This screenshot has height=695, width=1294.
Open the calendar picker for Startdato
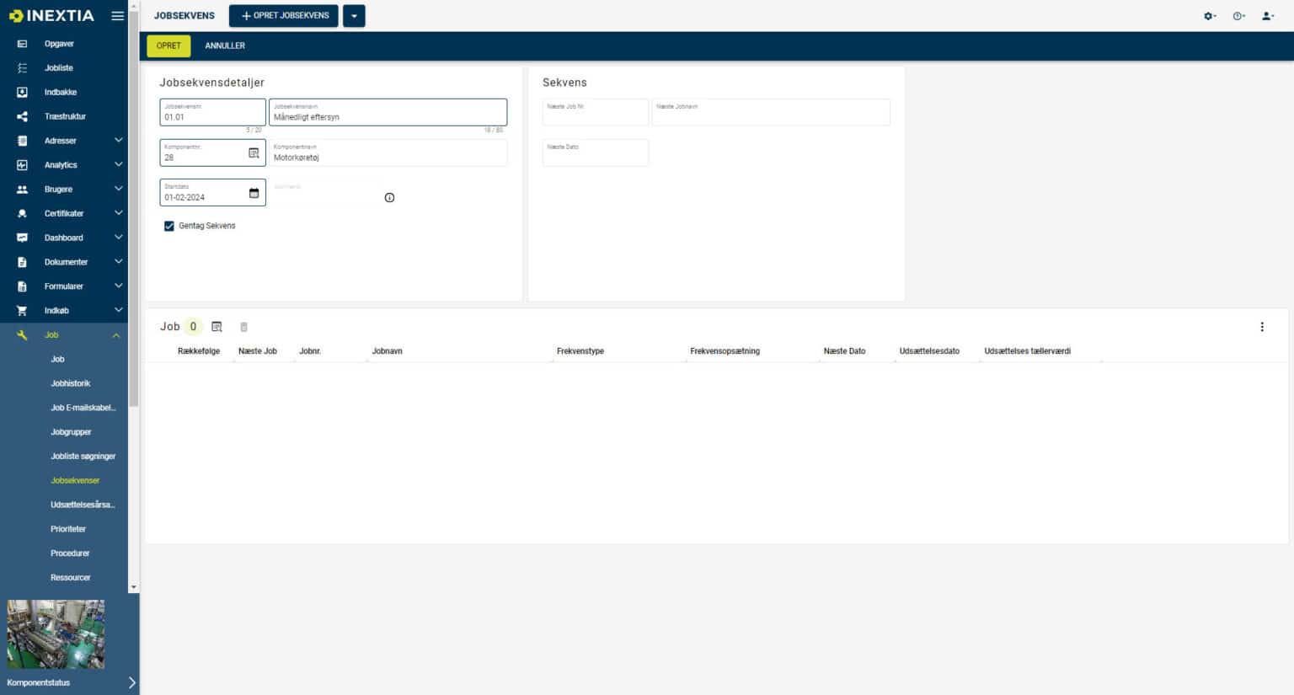pyautogui.click(x=254, y=194)
